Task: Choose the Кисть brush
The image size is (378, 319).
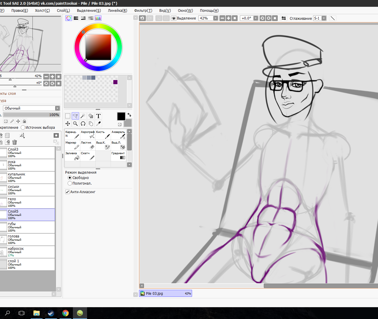Action: click(x=103, y=134)
